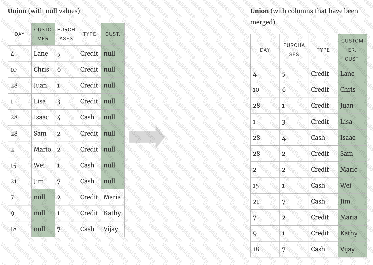Select the DAY header in left table

pos(20,34)
